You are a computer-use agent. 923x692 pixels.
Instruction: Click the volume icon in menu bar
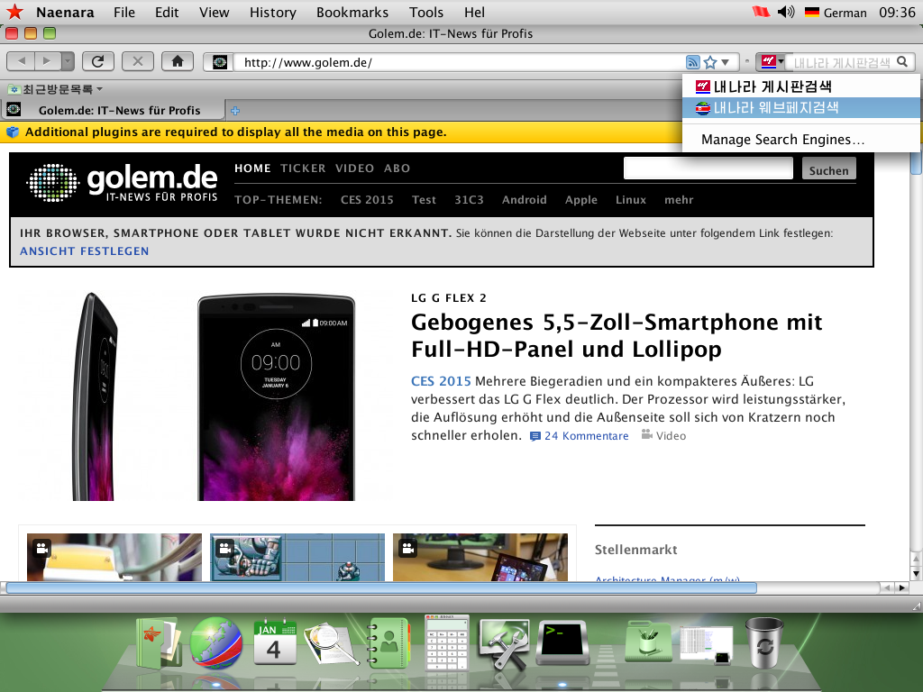(786, 12)
